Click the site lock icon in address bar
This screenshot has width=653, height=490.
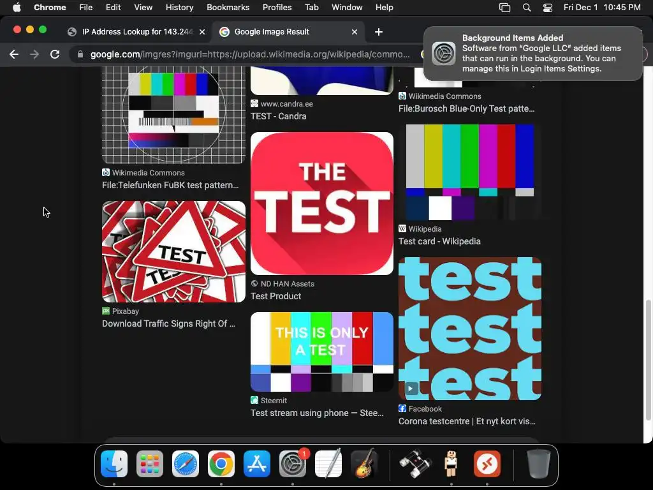[x=80, y=55]
